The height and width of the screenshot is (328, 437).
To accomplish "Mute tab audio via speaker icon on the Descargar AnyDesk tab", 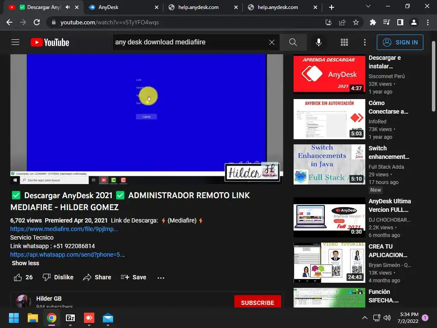I will [x=68, y=7].
